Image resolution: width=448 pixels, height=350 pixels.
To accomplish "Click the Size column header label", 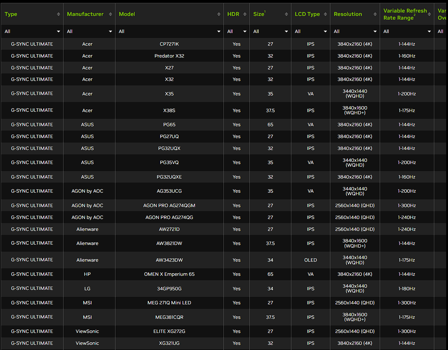I will (x=259, y=14).
